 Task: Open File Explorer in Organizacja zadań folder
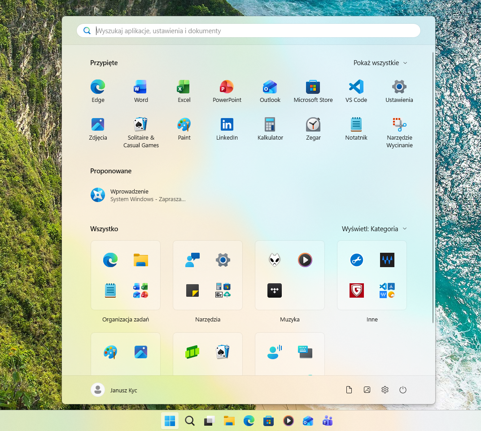(141, 260)
